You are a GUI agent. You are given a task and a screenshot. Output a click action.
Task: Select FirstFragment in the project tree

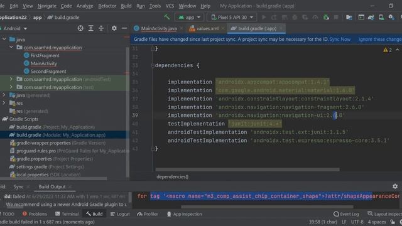coord(45,55)
